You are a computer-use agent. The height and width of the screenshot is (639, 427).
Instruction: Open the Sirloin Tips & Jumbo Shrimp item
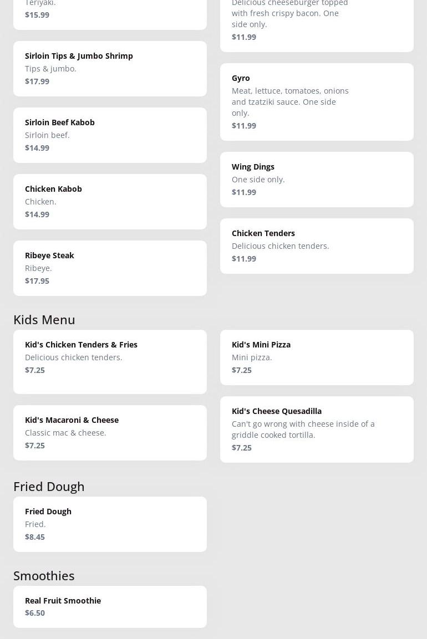(x=110, y=68)
